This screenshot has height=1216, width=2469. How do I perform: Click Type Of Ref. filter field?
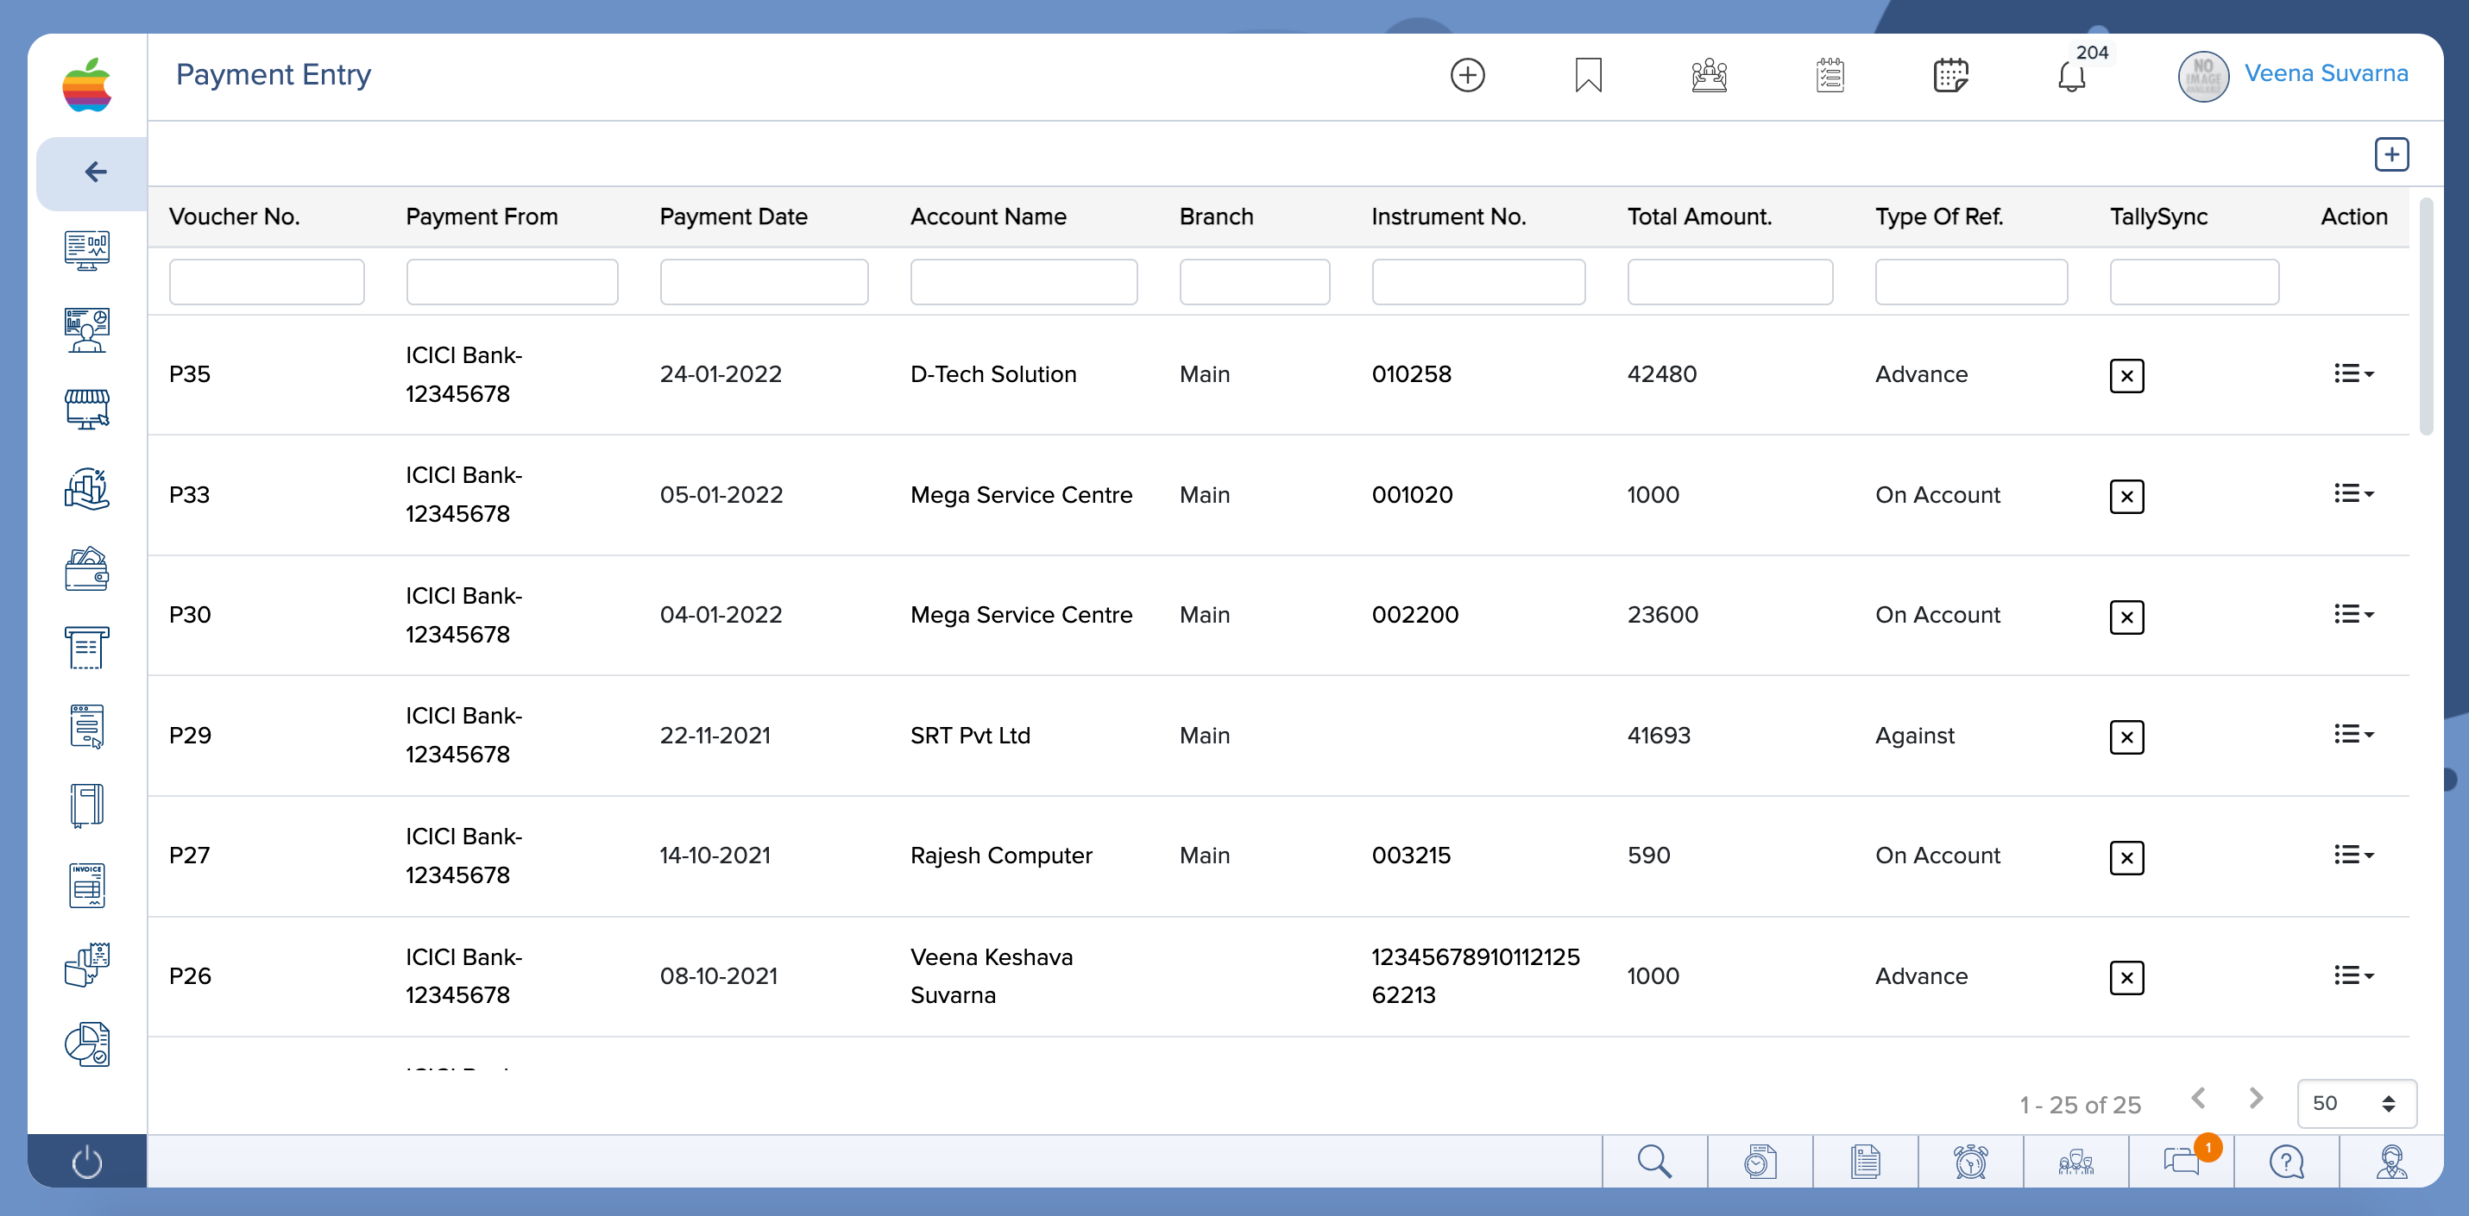pos(1972,281)
